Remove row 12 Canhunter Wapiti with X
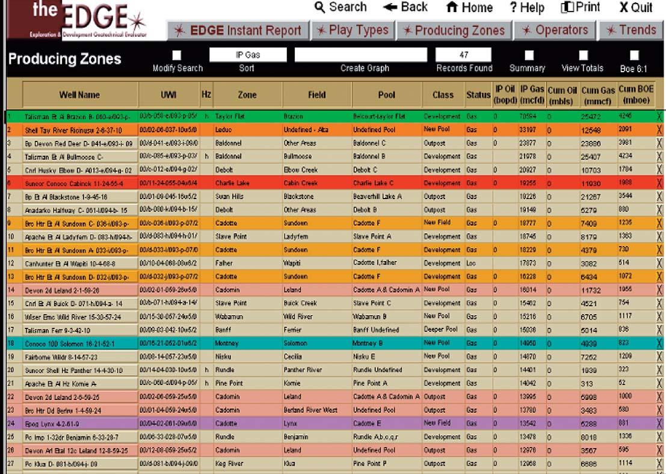 pos(659,263)
